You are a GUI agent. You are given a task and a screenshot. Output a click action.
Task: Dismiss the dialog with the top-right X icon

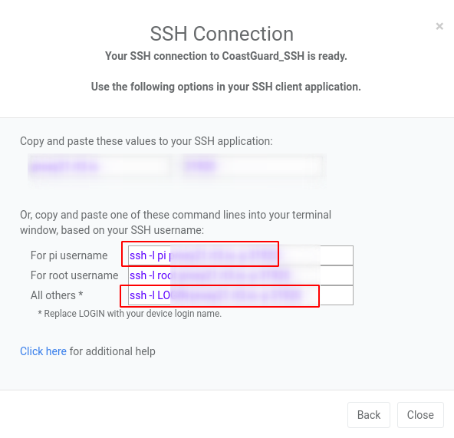[x=439, y=26]
